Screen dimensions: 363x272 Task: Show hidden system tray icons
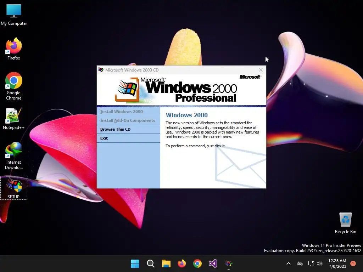289,263
